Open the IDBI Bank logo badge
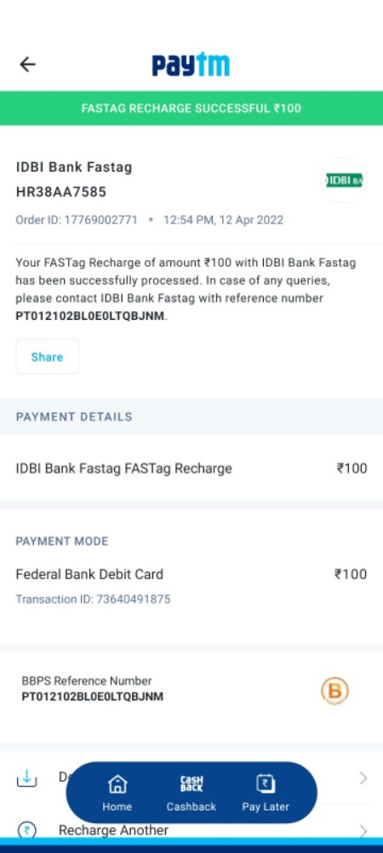Image resolution: width=383 pixels, height=853 pixels. point(343,180)
